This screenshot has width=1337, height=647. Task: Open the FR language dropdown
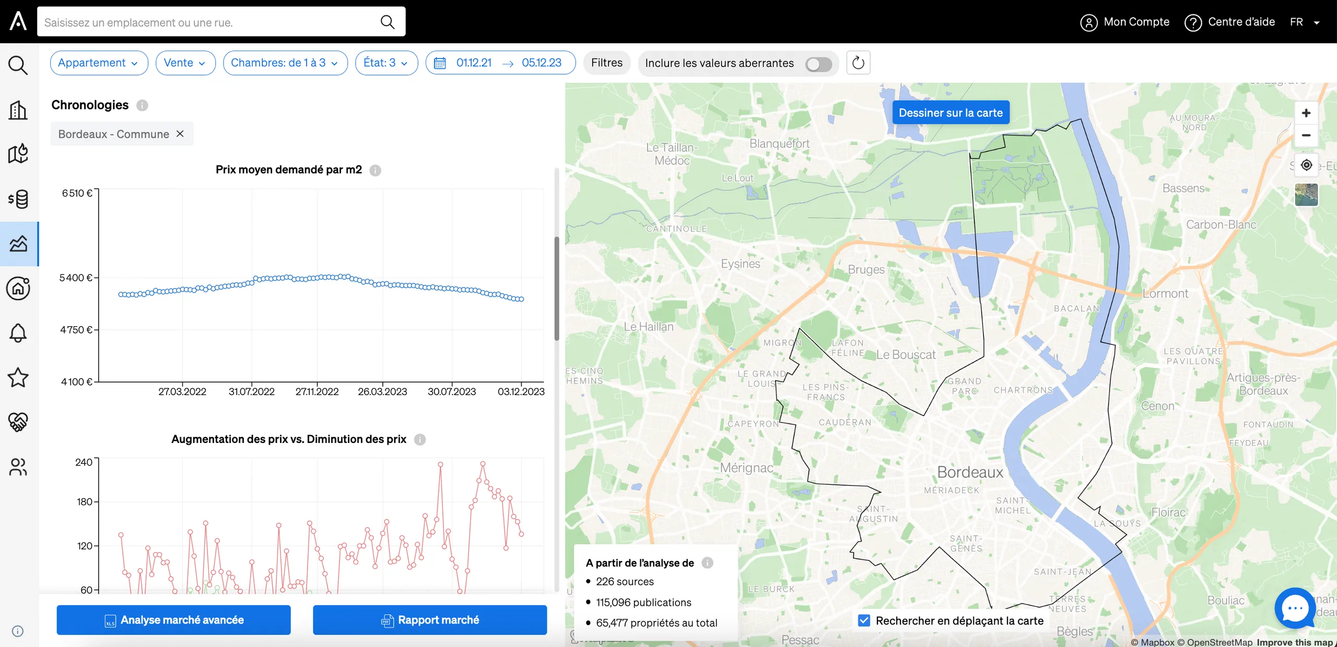point(1305,22)
